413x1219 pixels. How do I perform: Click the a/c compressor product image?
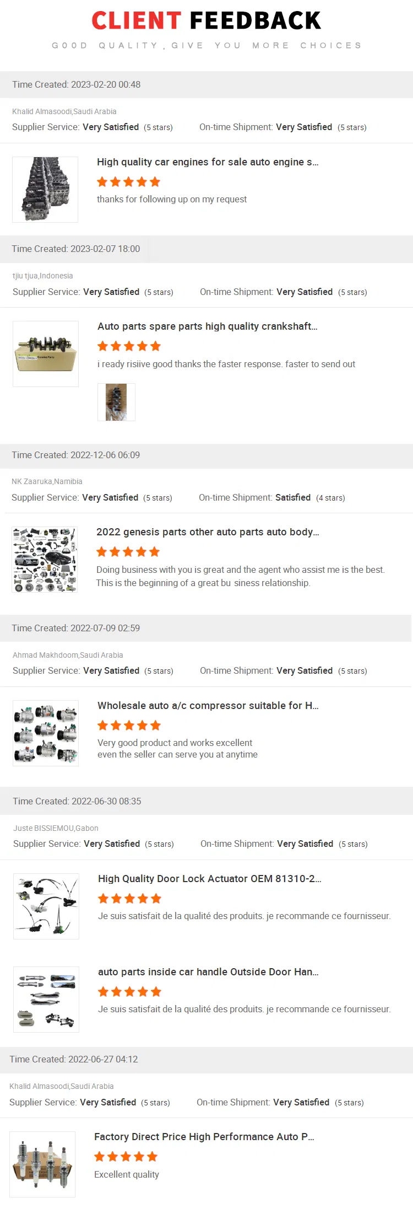click(46, 733)
